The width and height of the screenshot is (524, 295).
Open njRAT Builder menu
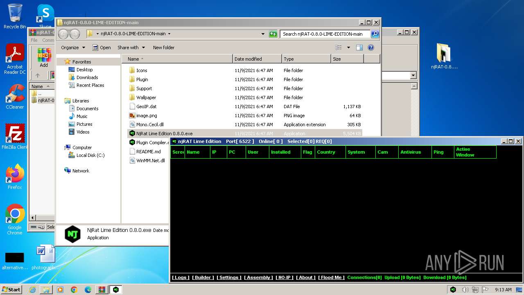click(203, 277)
